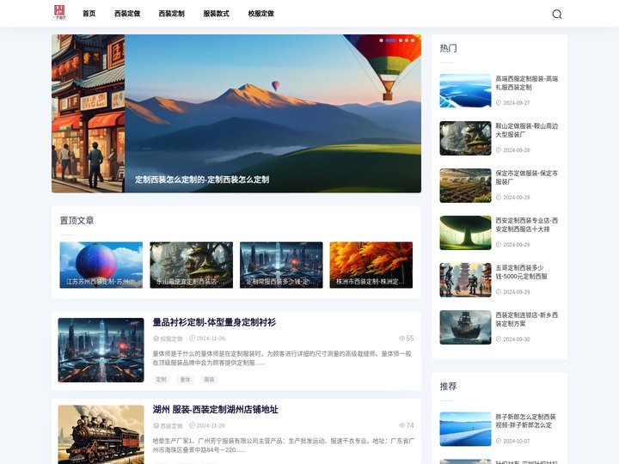The image size is (619, 464).
Task: Click the category icon beside 校服定做 in article meta
Action: (x=156, y=339)
